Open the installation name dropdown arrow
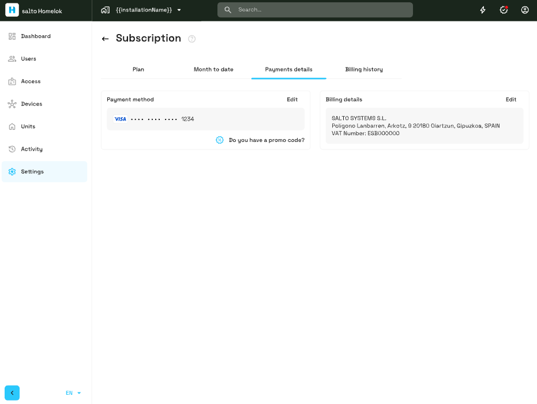Image resolution: width=537 pixels, height=404 pixels. pyautogui.click(x=179, y=10)
